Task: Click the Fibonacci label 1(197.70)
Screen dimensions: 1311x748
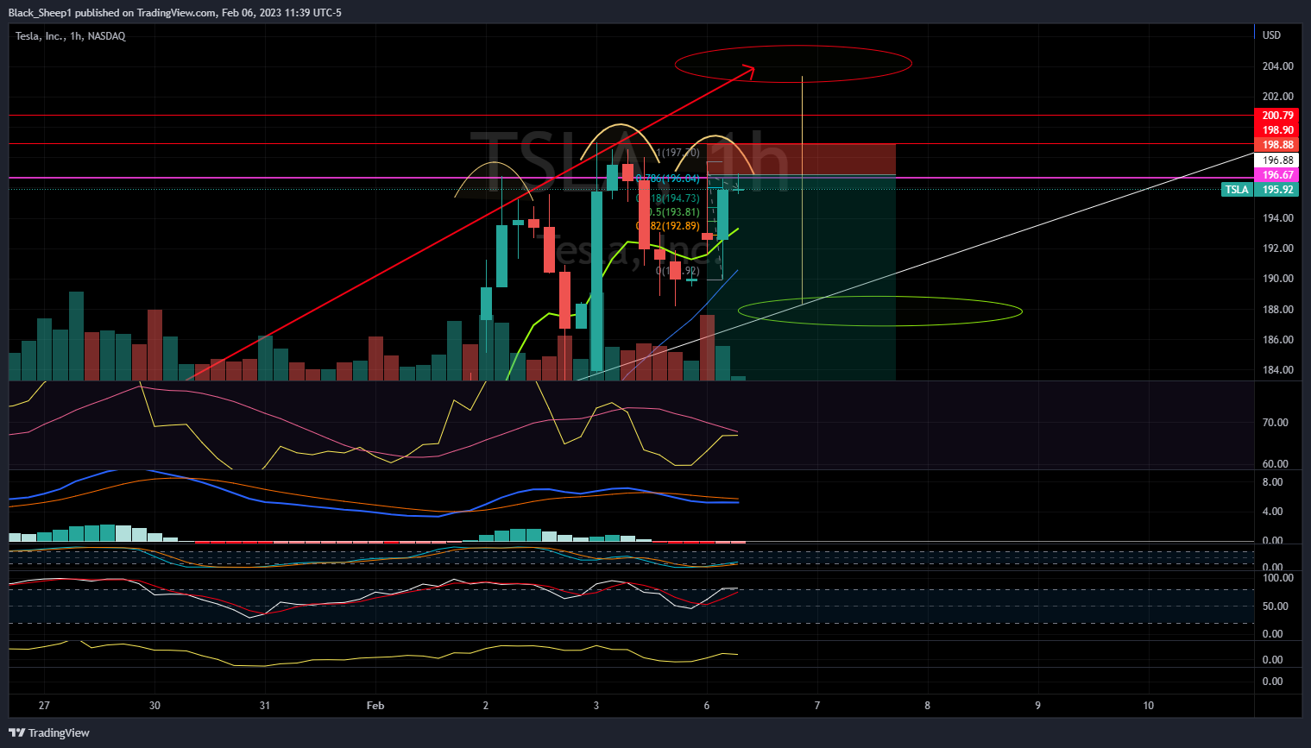Action: (x=678, y=153)
